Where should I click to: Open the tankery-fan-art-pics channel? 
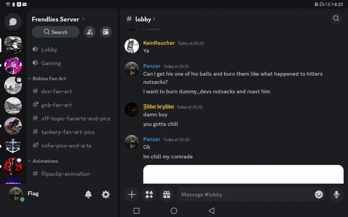pos(67,132)
